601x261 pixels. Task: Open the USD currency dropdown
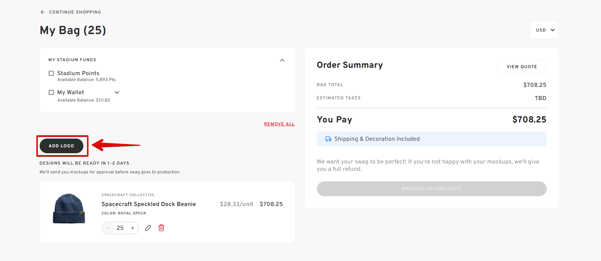[x=544, y=30]
